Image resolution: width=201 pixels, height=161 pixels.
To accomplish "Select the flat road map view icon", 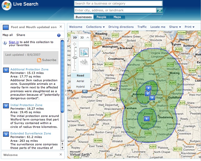I will (x=84, y=52).
